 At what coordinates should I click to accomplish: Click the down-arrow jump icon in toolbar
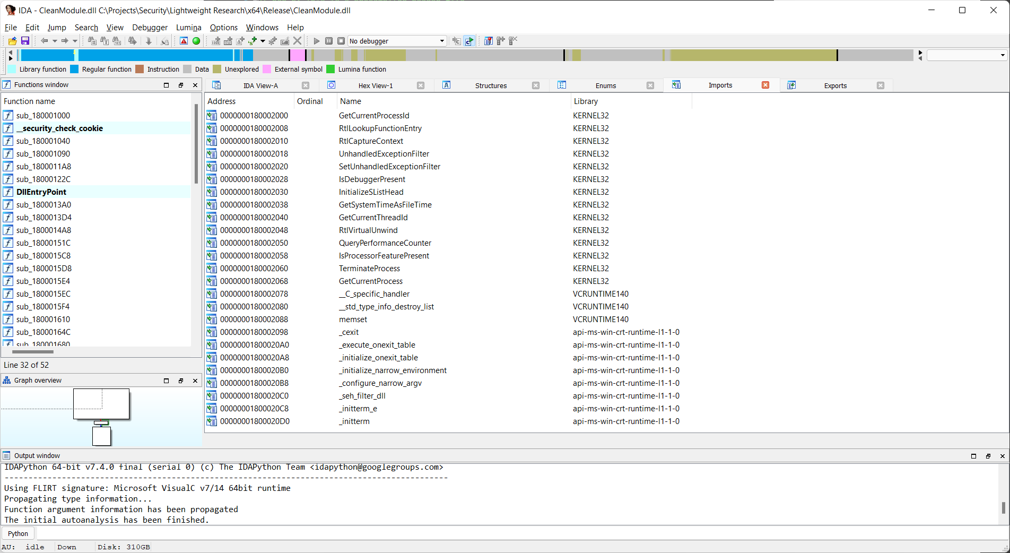pos(149,41)
